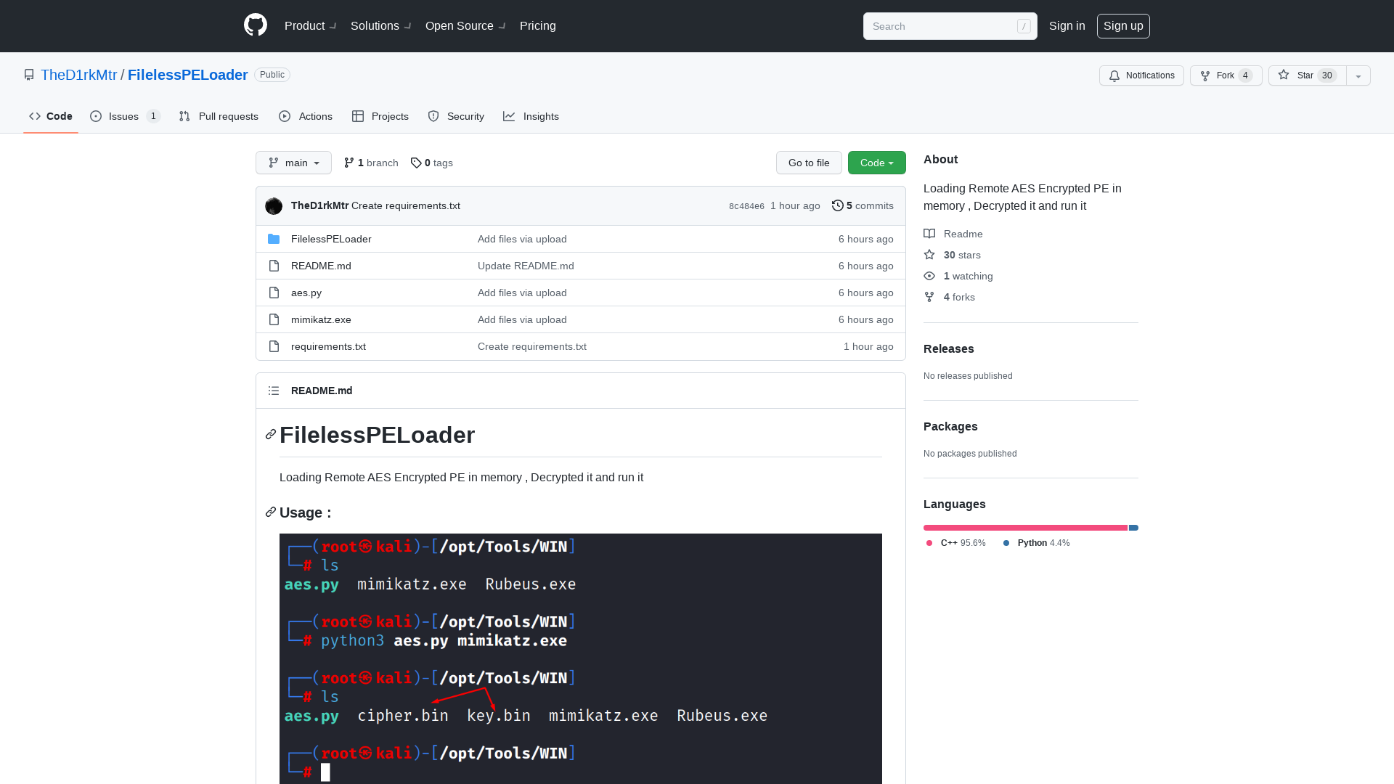
Task: Click the branch icon next to 1 branch
Action: (x=349, y=163)
